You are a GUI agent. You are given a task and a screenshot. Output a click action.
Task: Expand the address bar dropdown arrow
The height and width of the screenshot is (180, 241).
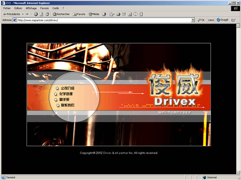point(193,20)
